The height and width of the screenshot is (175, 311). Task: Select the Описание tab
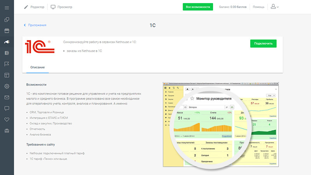click(37, 67)
